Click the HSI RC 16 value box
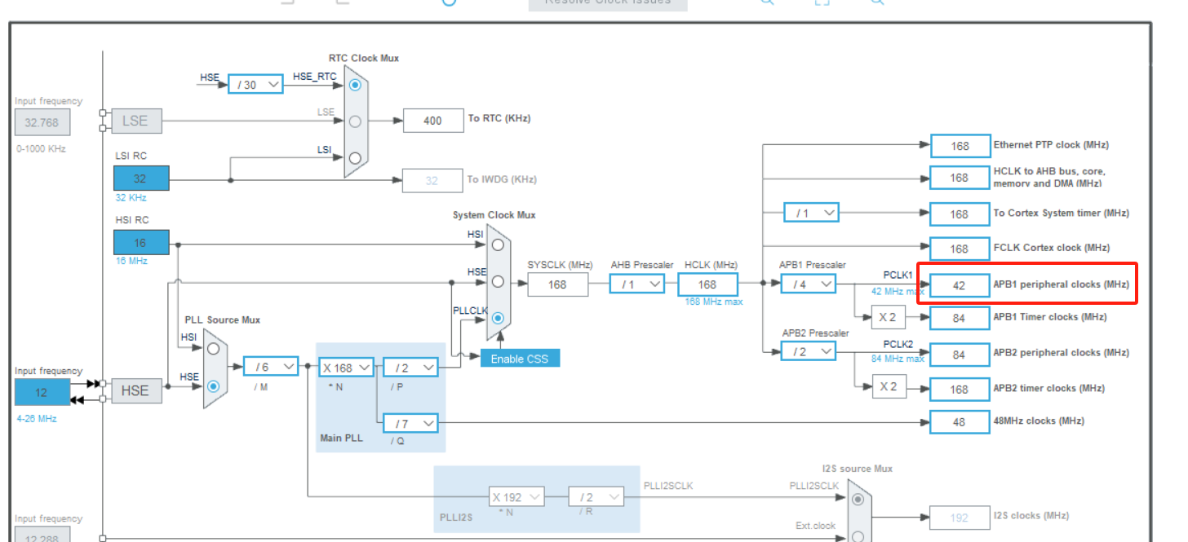 (x=141, y=243)
